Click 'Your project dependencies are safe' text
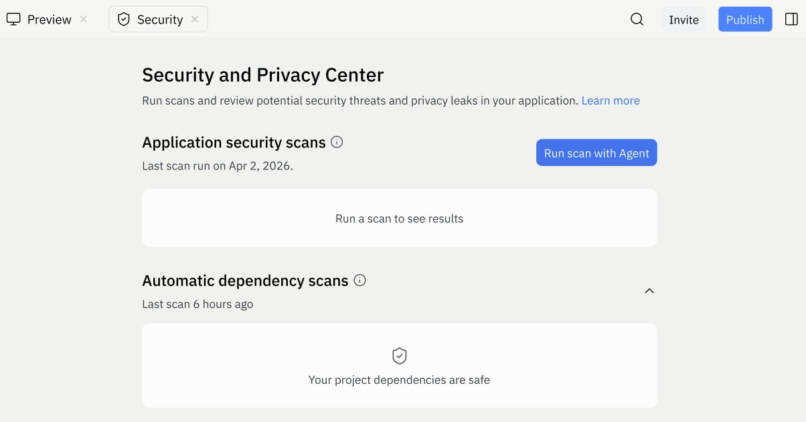Viewport: 806px width, 422px height. (400, 380)
